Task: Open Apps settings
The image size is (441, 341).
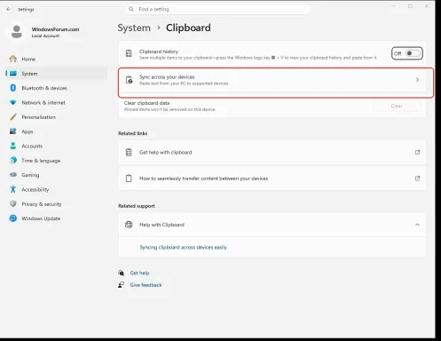Action: click(56, 131)
